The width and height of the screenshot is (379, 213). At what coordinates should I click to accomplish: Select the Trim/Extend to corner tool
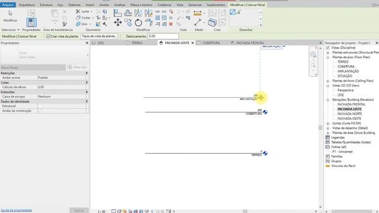[x=149, y=22]
